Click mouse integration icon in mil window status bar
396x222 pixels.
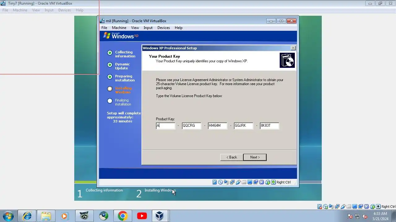coord(268,182)
